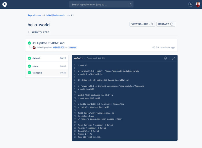The height and width of the screenshot is (148, 202).
Task: Open Repositories breadcrumb link
Action: 34,15
